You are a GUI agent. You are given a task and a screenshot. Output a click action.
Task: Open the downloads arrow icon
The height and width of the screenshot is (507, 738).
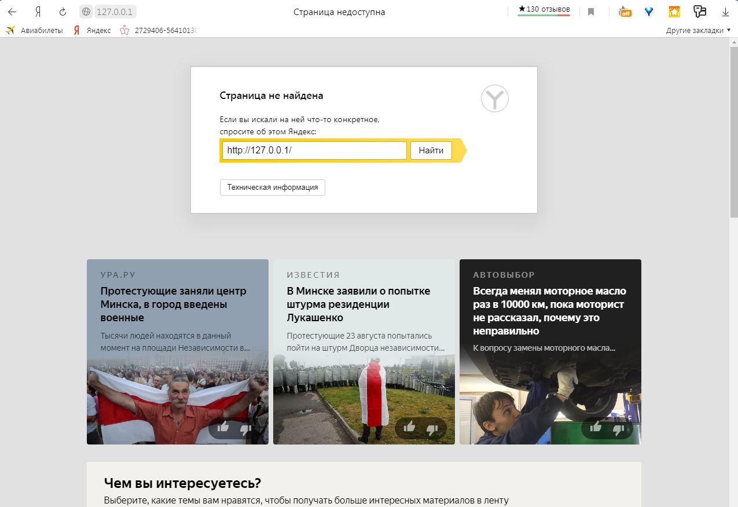(725, 12)
